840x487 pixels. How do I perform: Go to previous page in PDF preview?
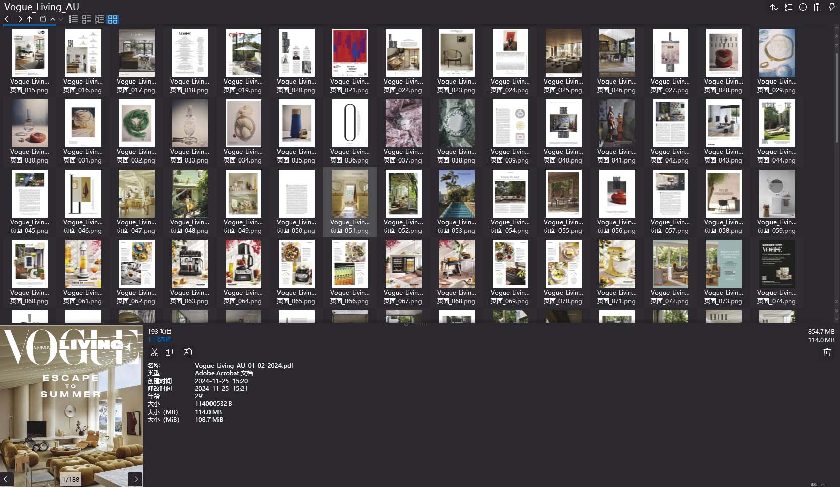[7, 479]
